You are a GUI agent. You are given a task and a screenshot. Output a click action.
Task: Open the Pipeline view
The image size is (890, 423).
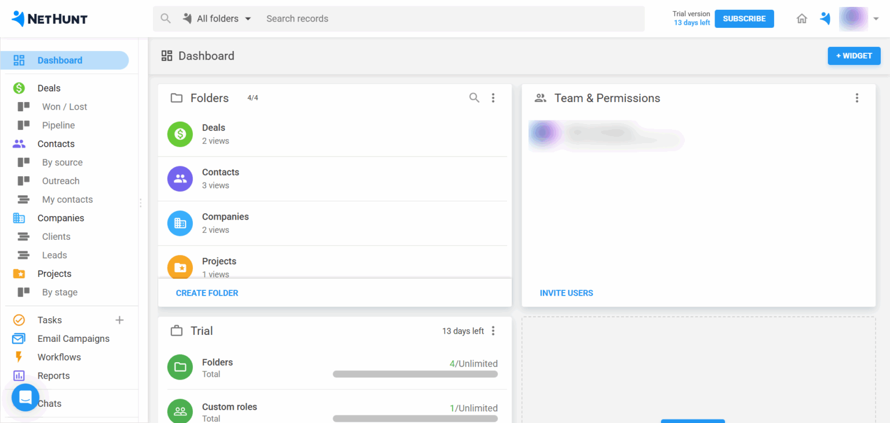pyautogui.click(x=59, y=125)
